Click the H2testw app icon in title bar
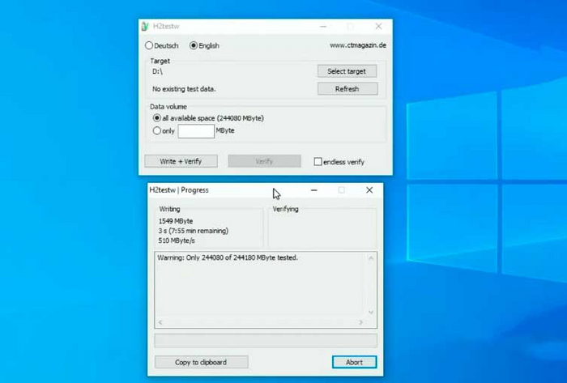This screenshot has width=567, height=383. click(x=145, y=27)
